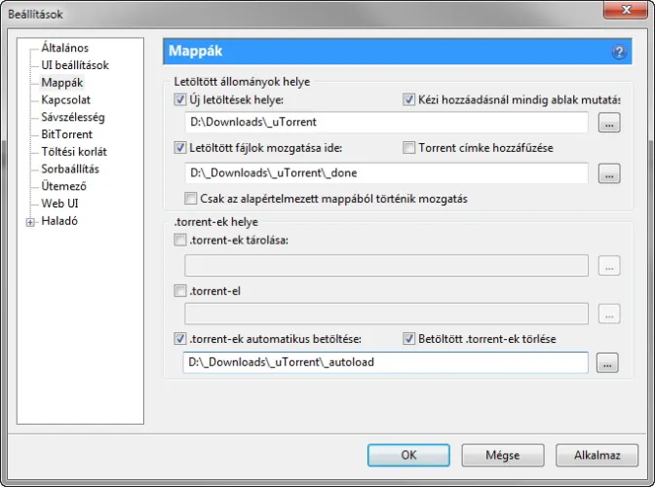Browse folder for completed downloads location
Viewport: 655px width, 487px height.
click(608, 174)
